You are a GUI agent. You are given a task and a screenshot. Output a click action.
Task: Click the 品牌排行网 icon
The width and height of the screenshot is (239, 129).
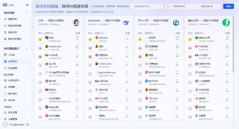197,64
